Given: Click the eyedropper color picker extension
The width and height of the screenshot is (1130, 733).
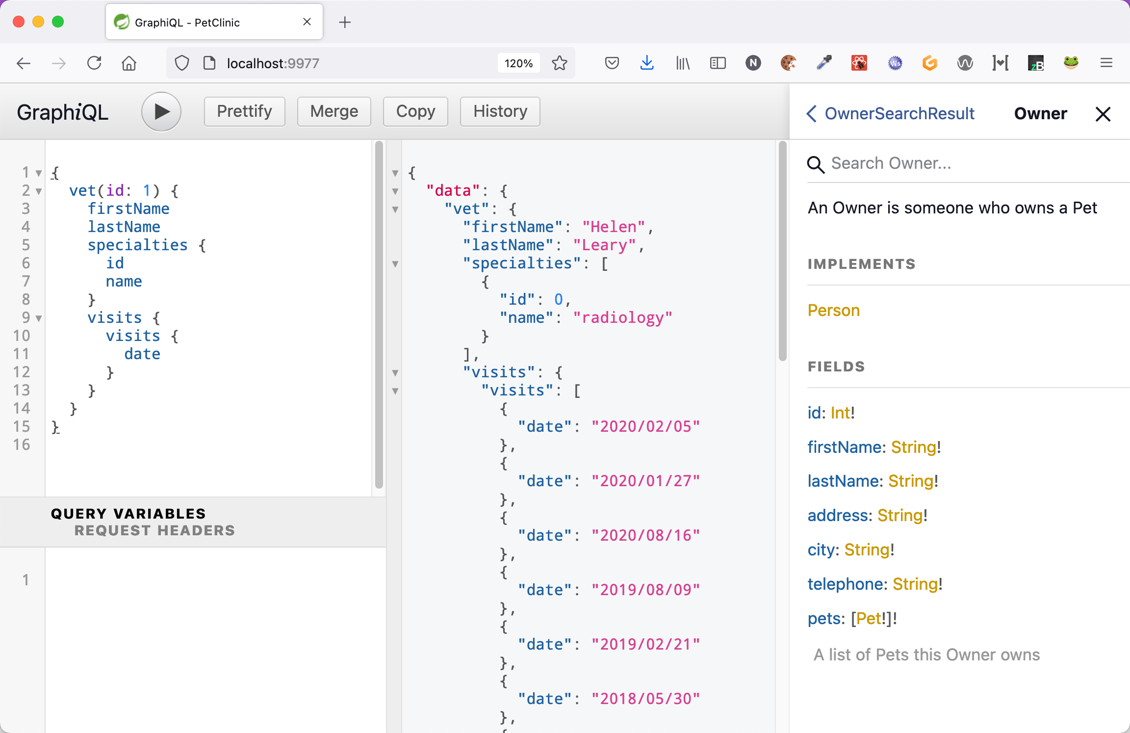Looking at the screenshot, I should click(823, 63).
